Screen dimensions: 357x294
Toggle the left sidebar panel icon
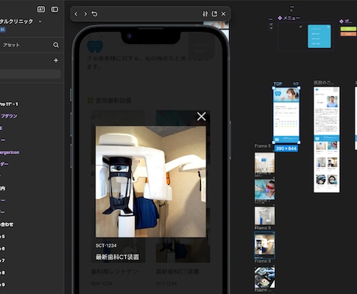click(54, 9)
